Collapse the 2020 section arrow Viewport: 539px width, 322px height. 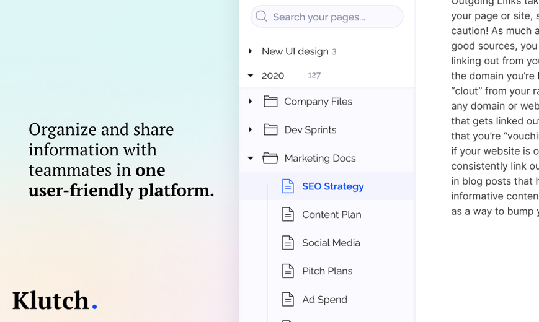251,76
